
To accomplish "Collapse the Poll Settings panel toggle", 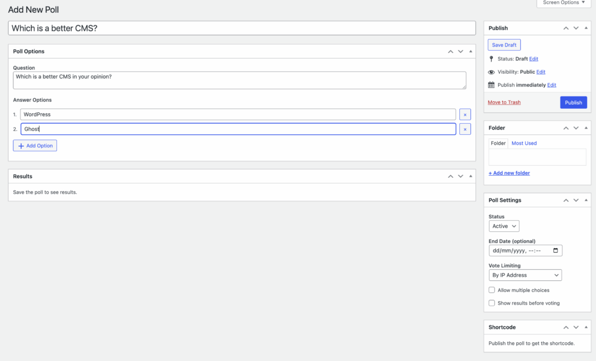I will coord(586,200).
